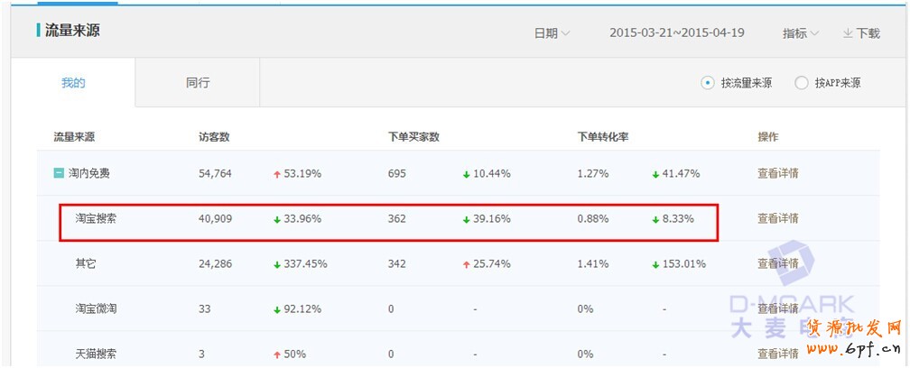The height and width of the screenshot is (368, 910).
Task: Click the download arrow icon beside 下载
Action: (848, 33)
